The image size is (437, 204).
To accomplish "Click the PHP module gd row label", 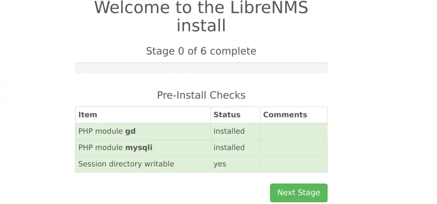I will pos(107,131).
